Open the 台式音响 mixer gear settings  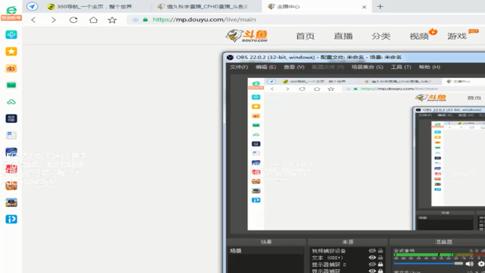click(x=481, y=264)
